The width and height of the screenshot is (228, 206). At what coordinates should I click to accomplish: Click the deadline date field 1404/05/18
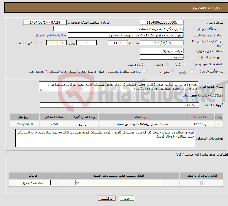click(161, 43)
